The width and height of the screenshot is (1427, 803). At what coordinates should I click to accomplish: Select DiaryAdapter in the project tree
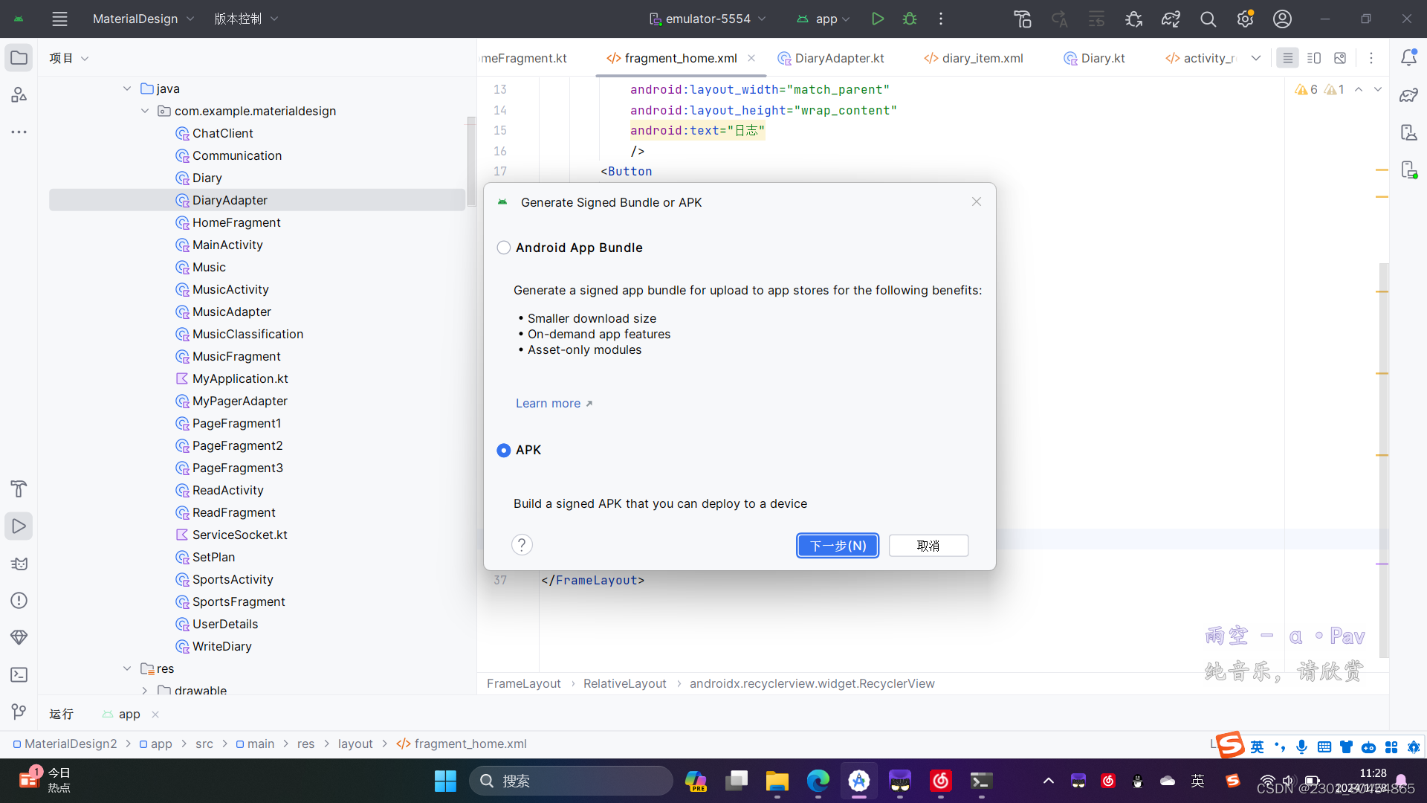pos(229,200)
